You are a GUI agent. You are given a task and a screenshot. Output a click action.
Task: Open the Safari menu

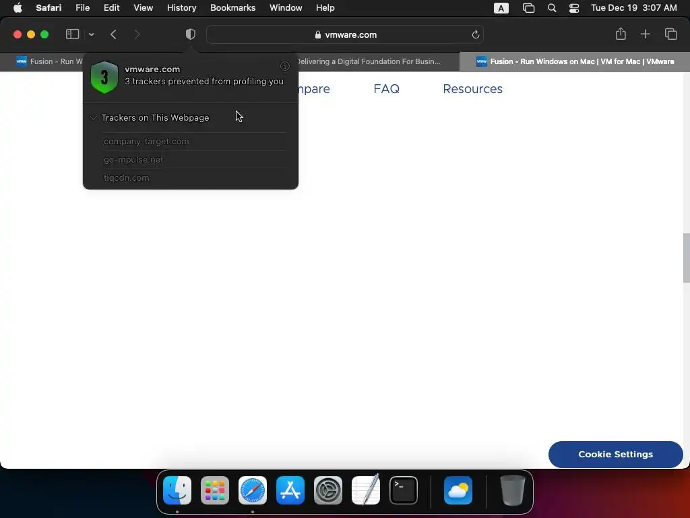tap(49, 8)
